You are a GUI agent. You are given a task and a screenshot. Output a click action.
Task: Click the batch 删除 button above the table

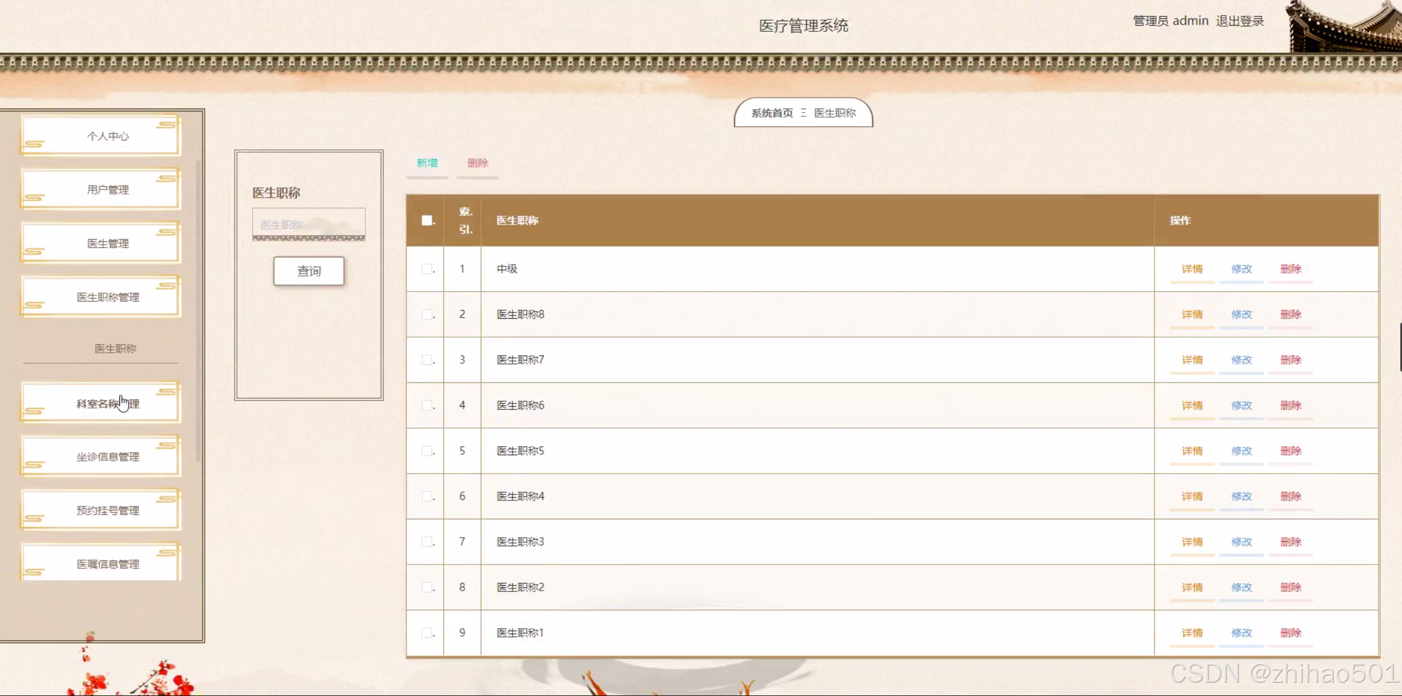click(477, 163)
